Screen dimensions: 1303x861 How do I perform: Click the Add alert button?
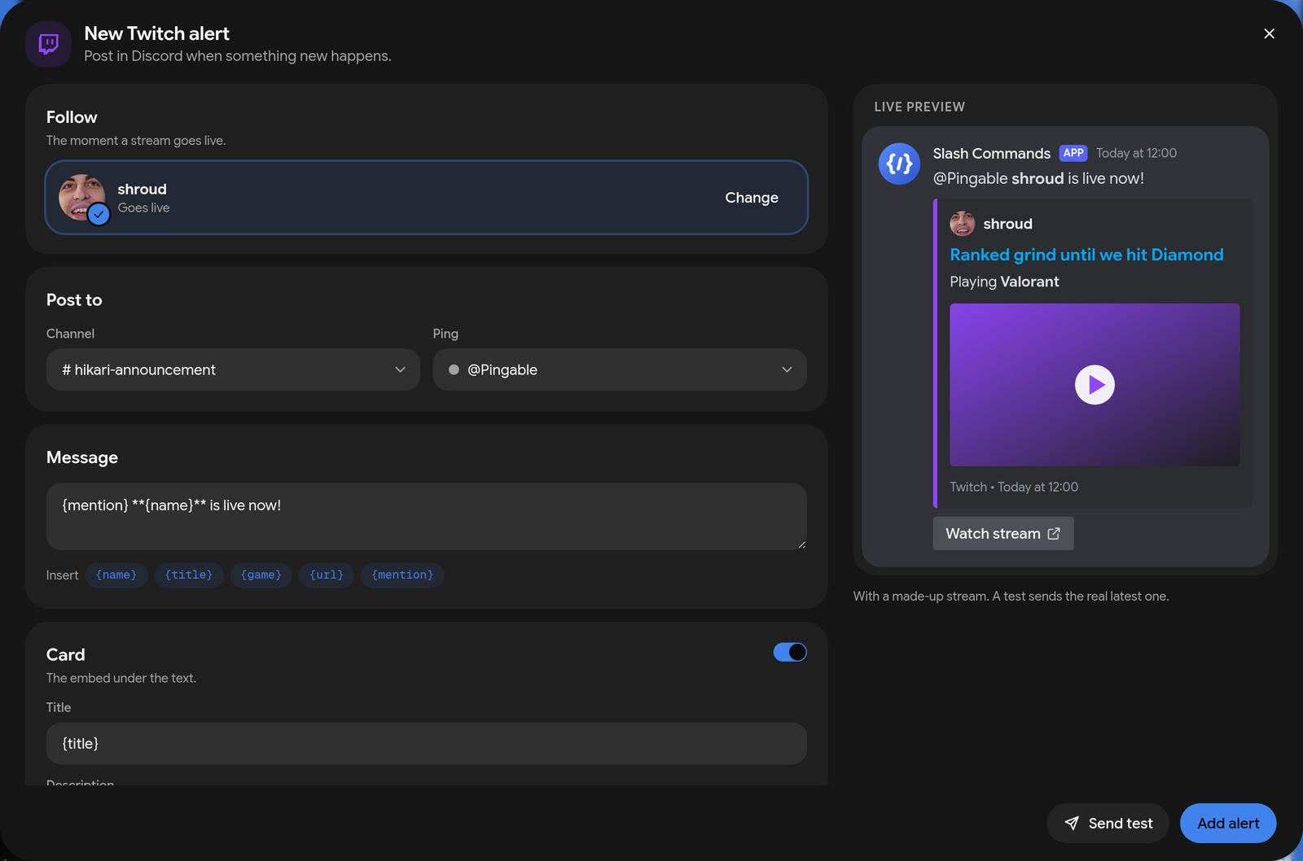click(x=1228, y=824)
